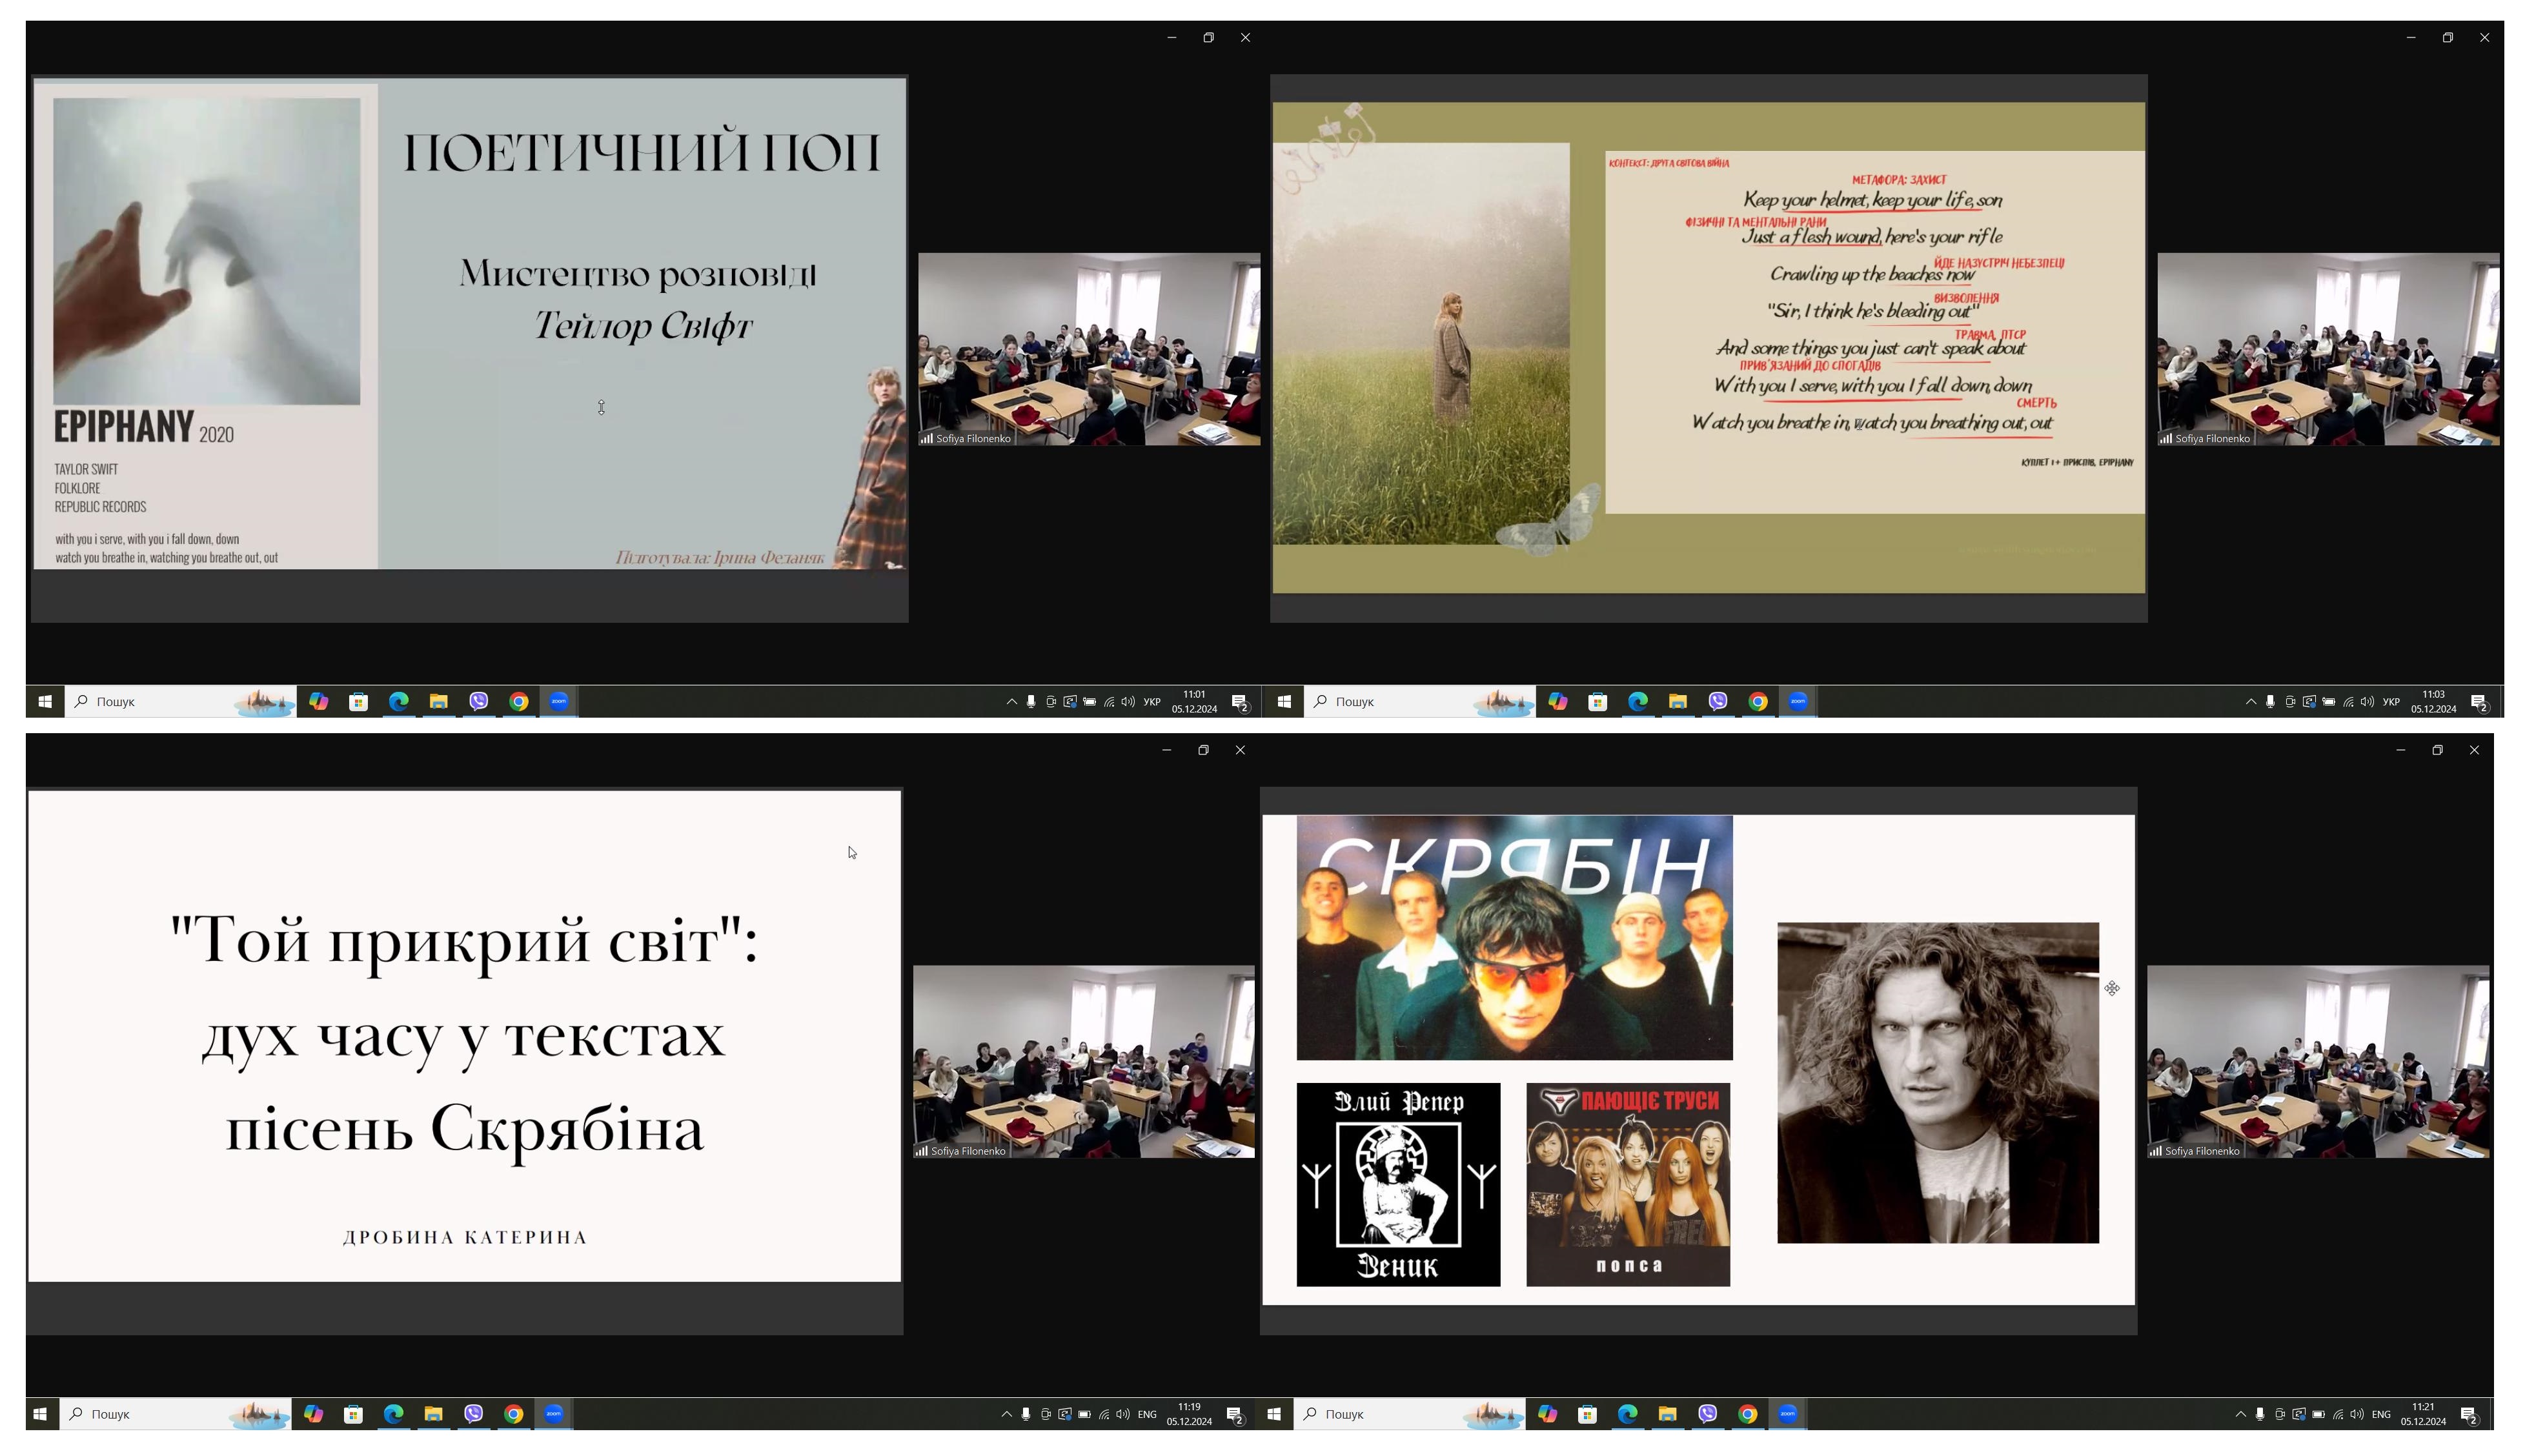Click the battery icon in the 11:21 taskbar
This screenshot has height=1456, width=2525.
click(2318, 1414)
